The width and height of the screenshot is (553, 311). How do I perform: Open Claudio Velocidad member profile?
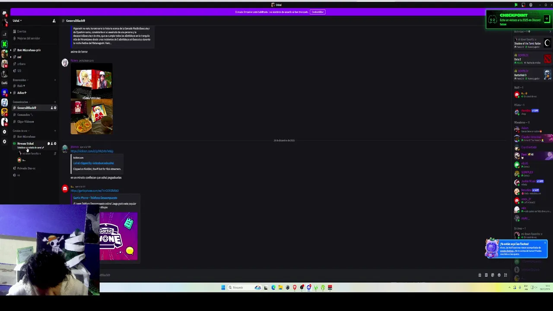click(533, 138)
